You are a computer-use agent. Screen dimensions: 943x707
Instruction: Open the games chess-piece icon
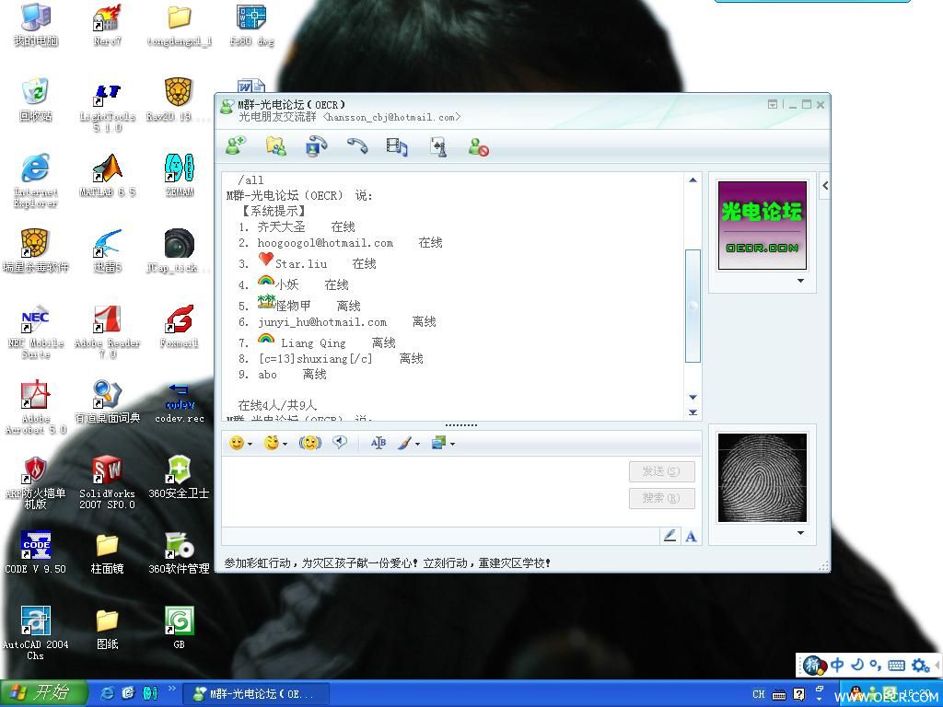point(437,146)
